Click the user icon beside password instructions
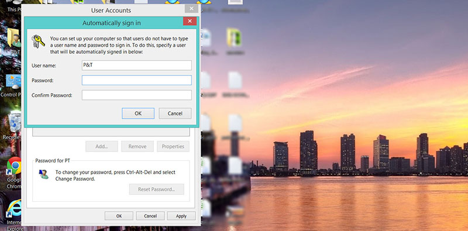 coord(43,174)
